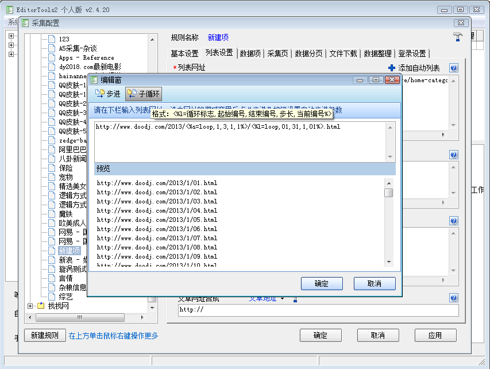Click the help question icon in middle-right panel
Screen dimensions: 490x369
[453, 154]
